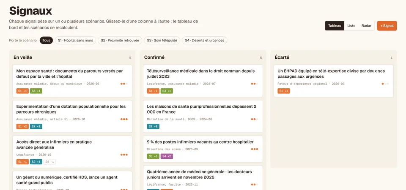Click S1 +1 tag on Mon espace santé card
Screen dimensions: 406x190
click(22, 91)
